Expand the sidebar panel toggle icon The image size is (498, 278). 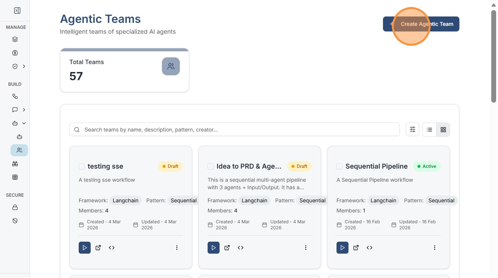pos(17,10)
